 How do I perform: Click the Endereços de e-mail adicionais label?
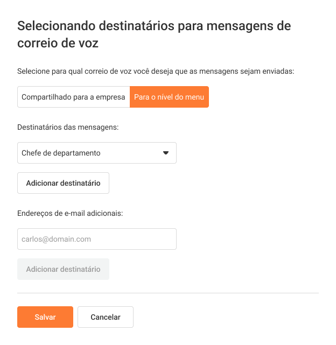coord(70,213)
